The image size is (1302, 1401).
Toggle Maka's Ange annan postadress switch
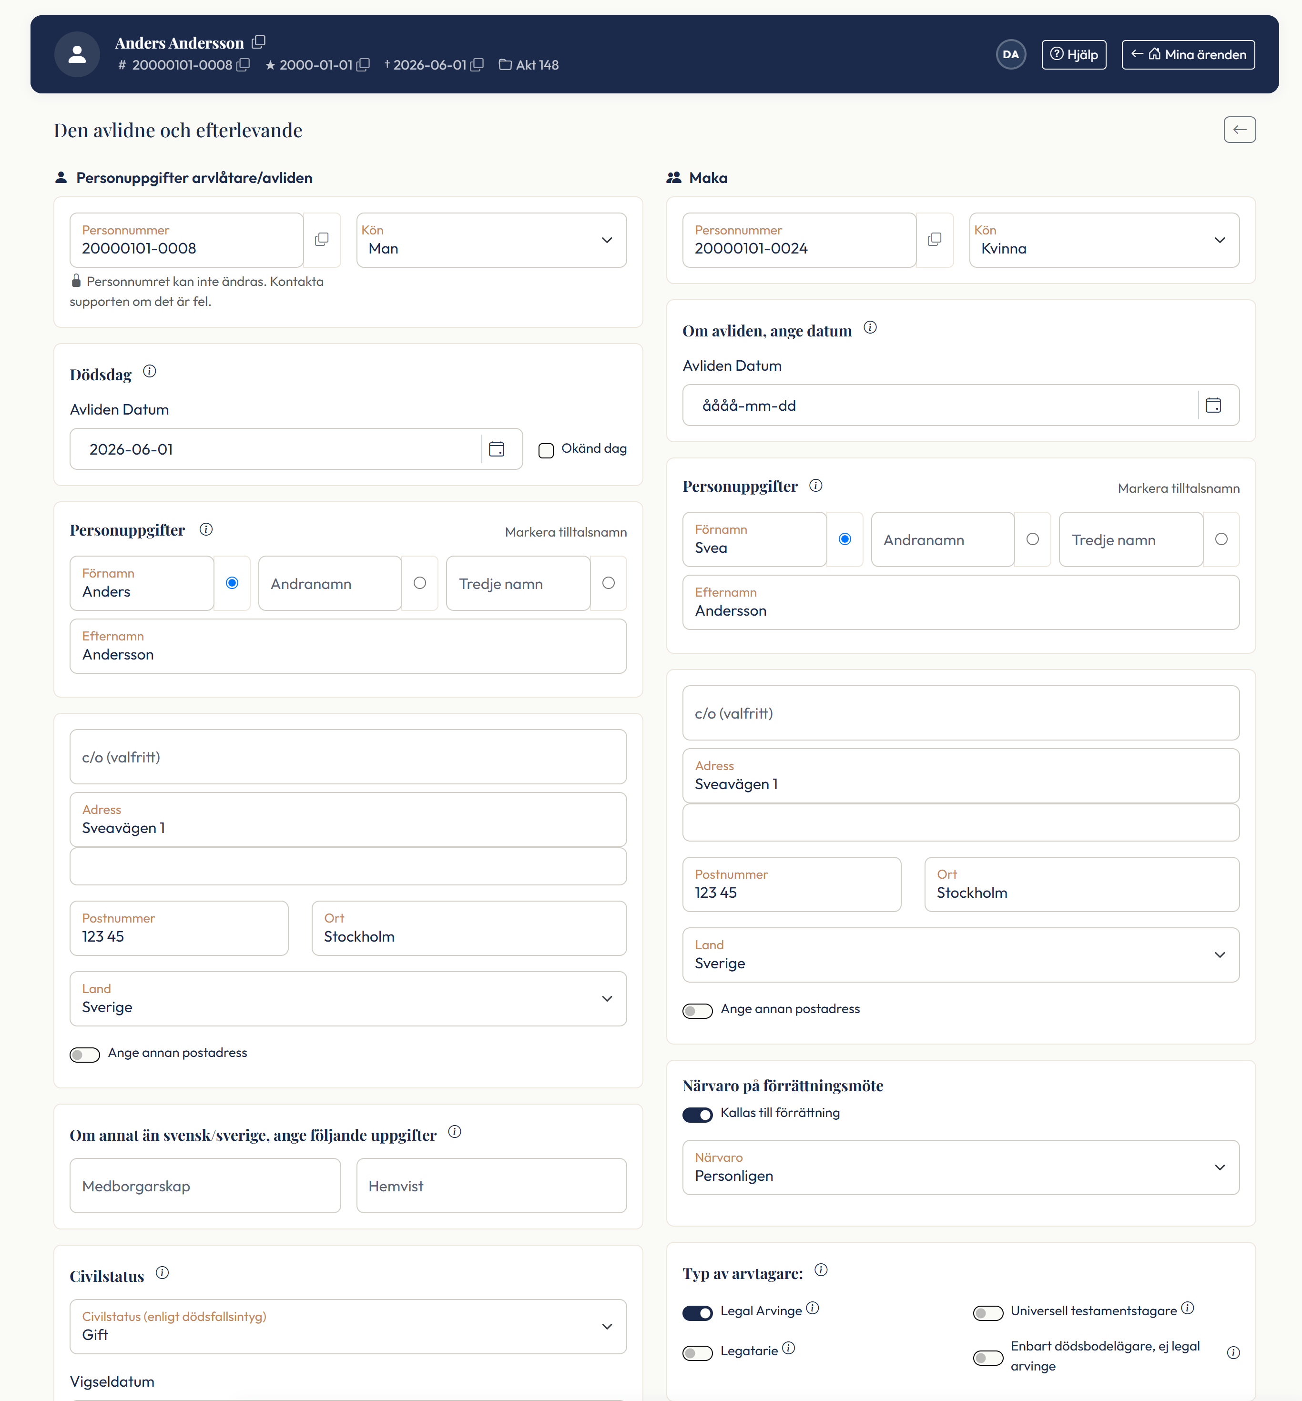(698, 1011)
